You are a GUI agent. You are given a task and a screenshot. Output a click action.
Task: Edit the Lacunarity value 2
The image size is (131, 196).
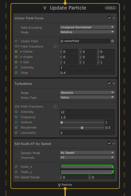click(87, 133)
